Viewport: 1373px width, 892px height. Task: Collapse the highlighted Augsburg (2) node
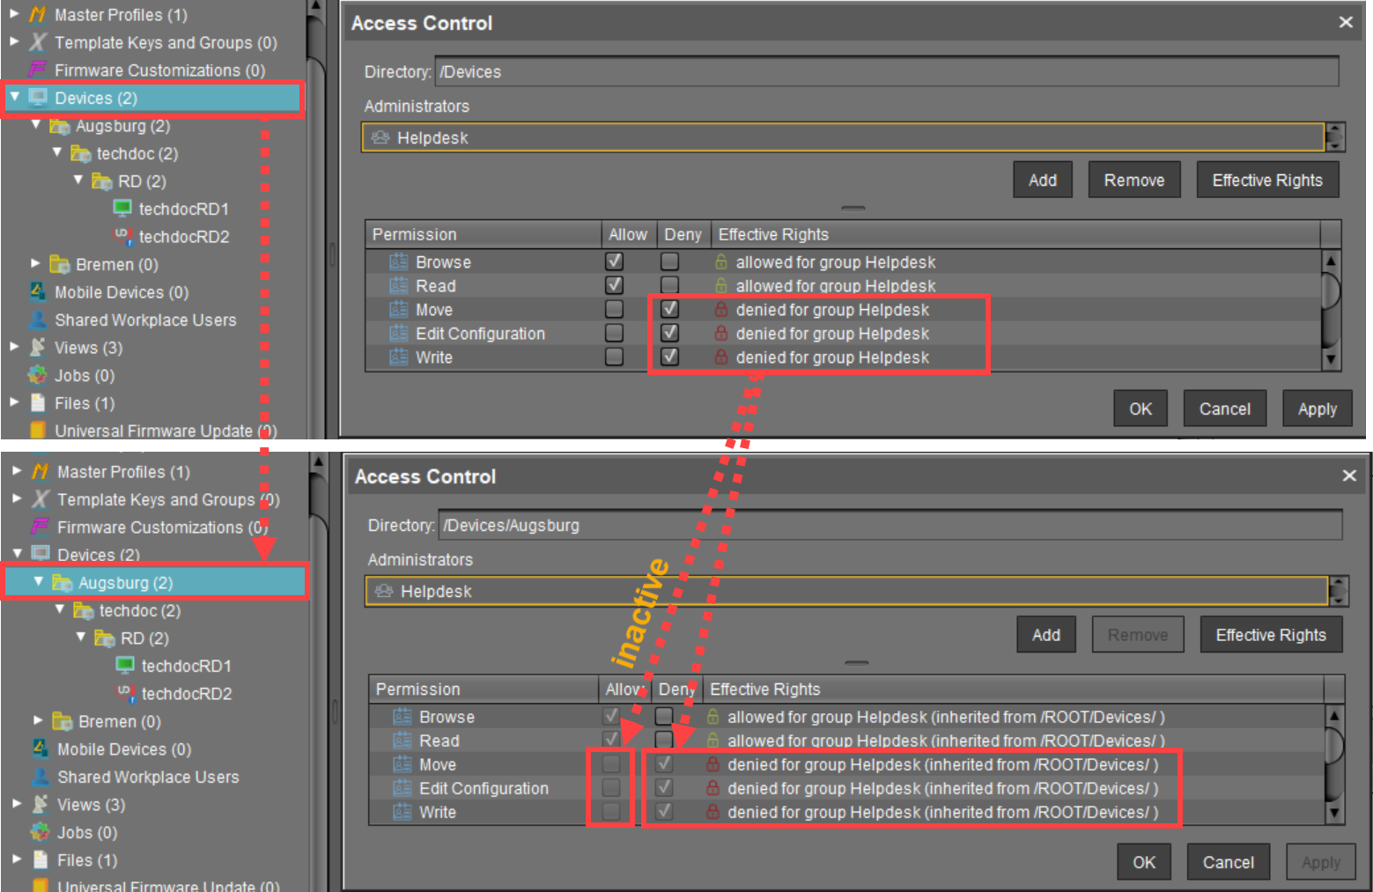(38, 582)
